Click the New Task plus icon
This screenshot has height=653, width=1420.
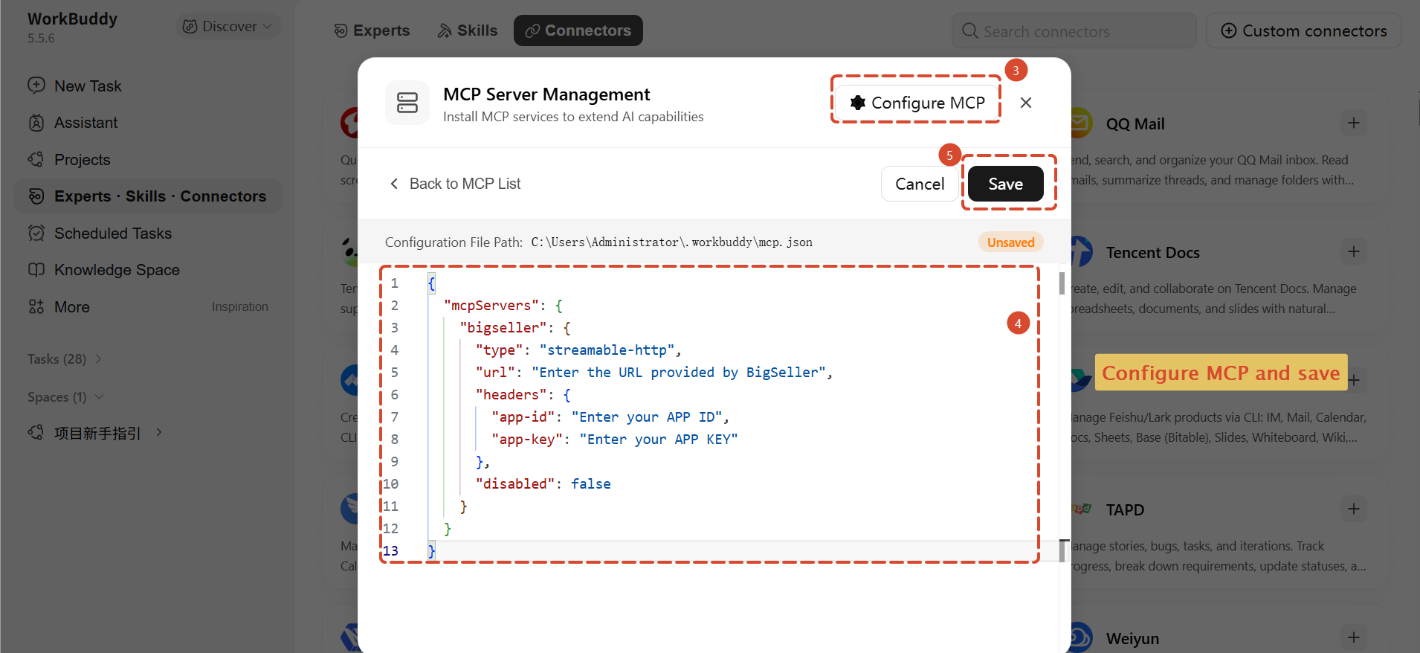(36, 86)
